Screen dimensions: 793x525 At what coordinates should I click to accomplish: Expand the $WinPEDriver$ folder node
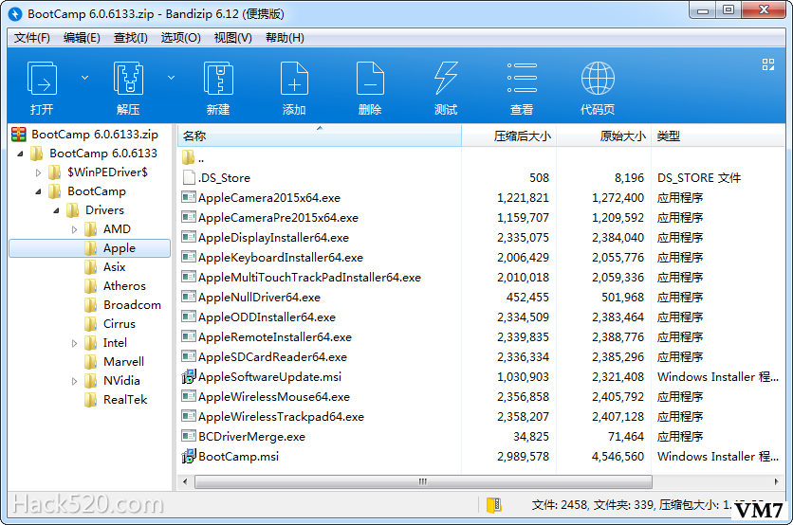(x=39, y=172)
